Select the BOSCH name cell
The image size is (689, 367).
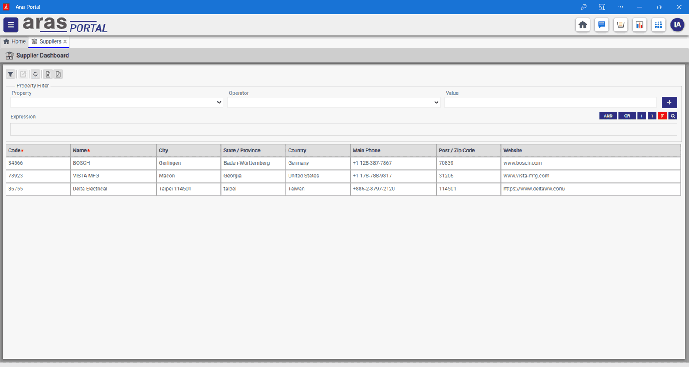click(x=113, y=163)
